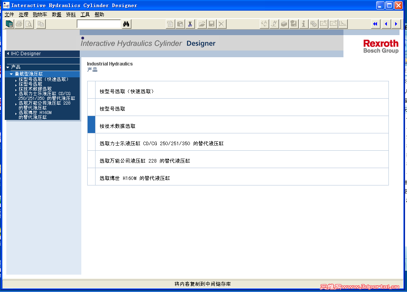Click the stacked windows icon in toolbar
Screen dimensions: 407x292
[x=9, y=24]
